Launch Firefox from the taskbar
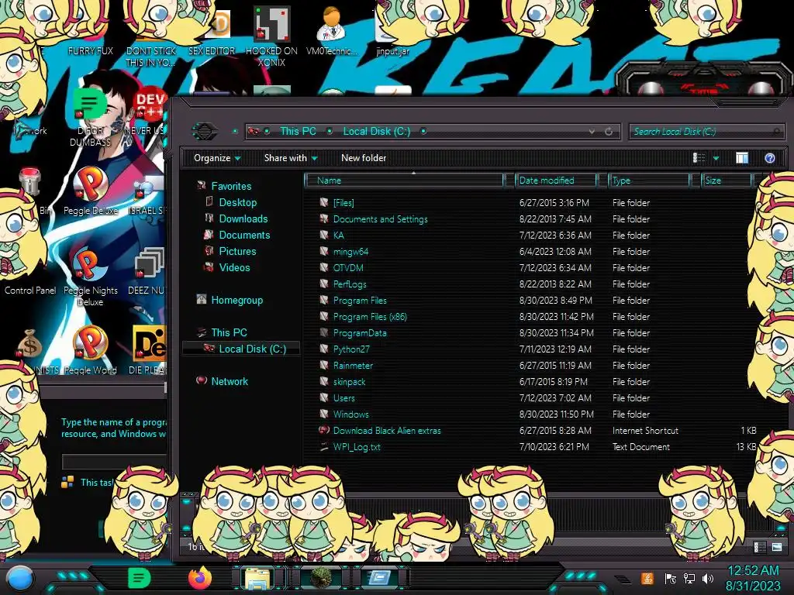 coord(200,578)
